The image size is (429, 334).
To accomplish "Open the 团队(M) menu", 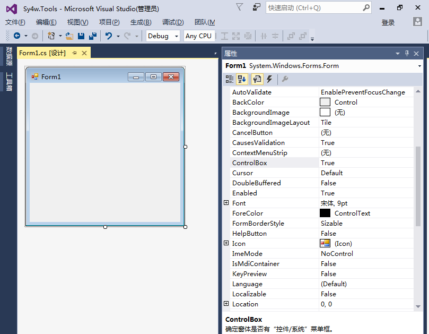I will 205,22.
